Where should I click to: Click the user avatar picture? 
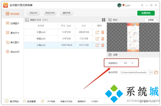click(x=119, y=5)
